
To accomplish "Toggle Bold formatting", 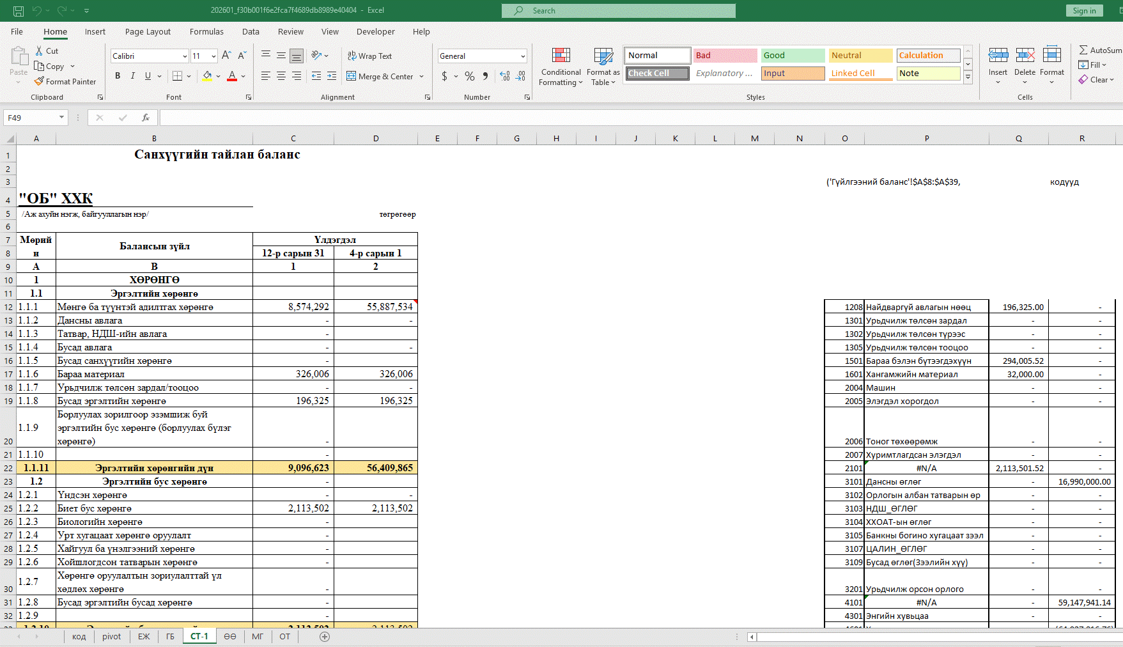I will pos(118,76).
